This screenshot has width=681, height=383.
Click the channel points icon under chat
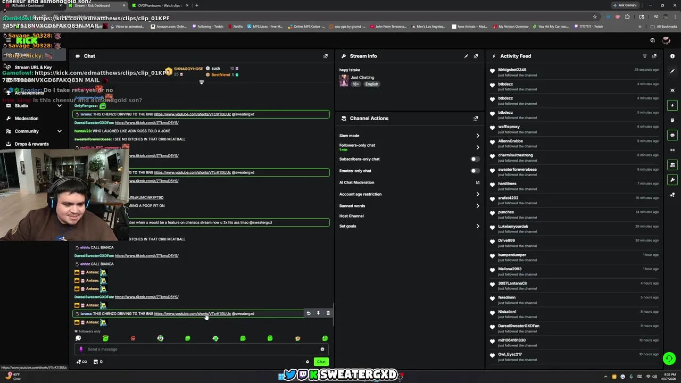(81, 362)
